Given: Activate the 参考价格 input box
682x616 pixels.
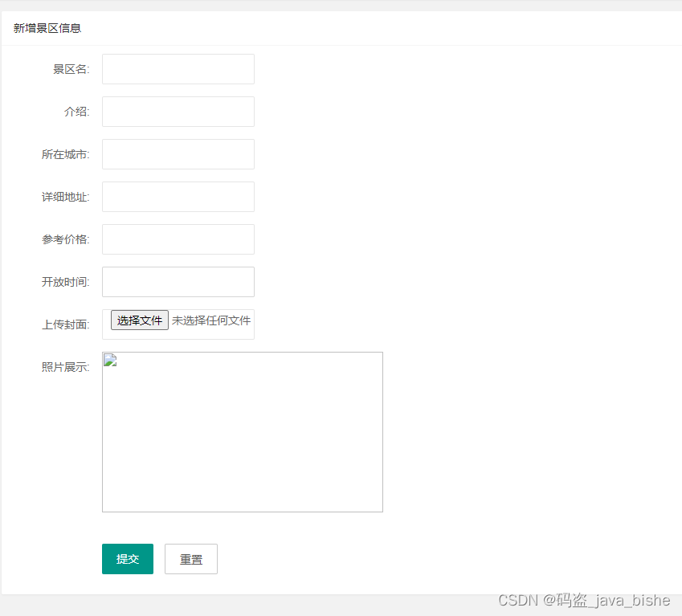Looking at the screenshot, I should coord(178,239).
